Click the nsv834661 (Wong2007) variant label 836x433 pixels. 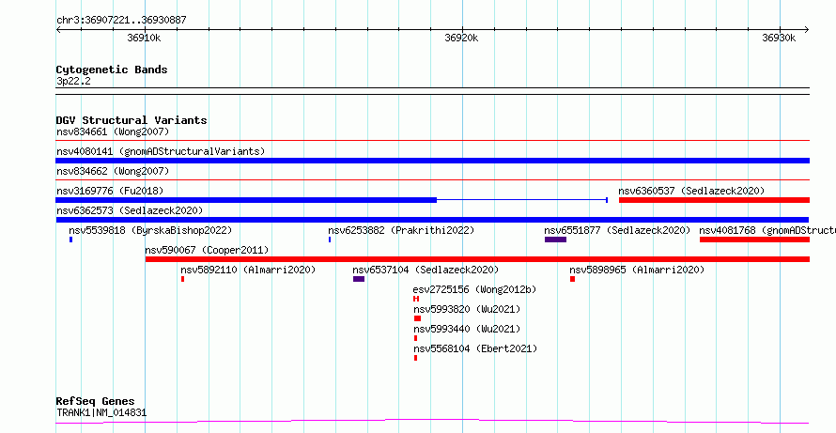coord(113,131)
